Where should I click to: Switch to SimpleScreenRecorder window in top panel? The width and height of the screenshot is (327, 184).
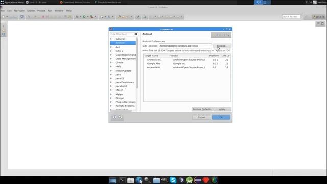pos(108,2)
